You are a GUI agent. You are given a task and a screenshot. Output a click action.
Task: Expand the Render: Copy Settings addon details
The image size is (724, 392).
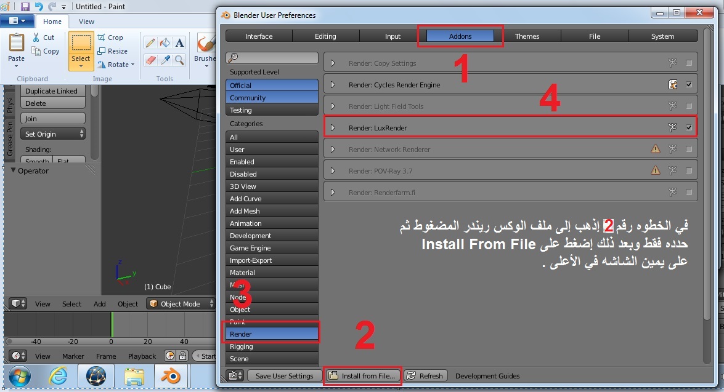click(x=333, y=63)
